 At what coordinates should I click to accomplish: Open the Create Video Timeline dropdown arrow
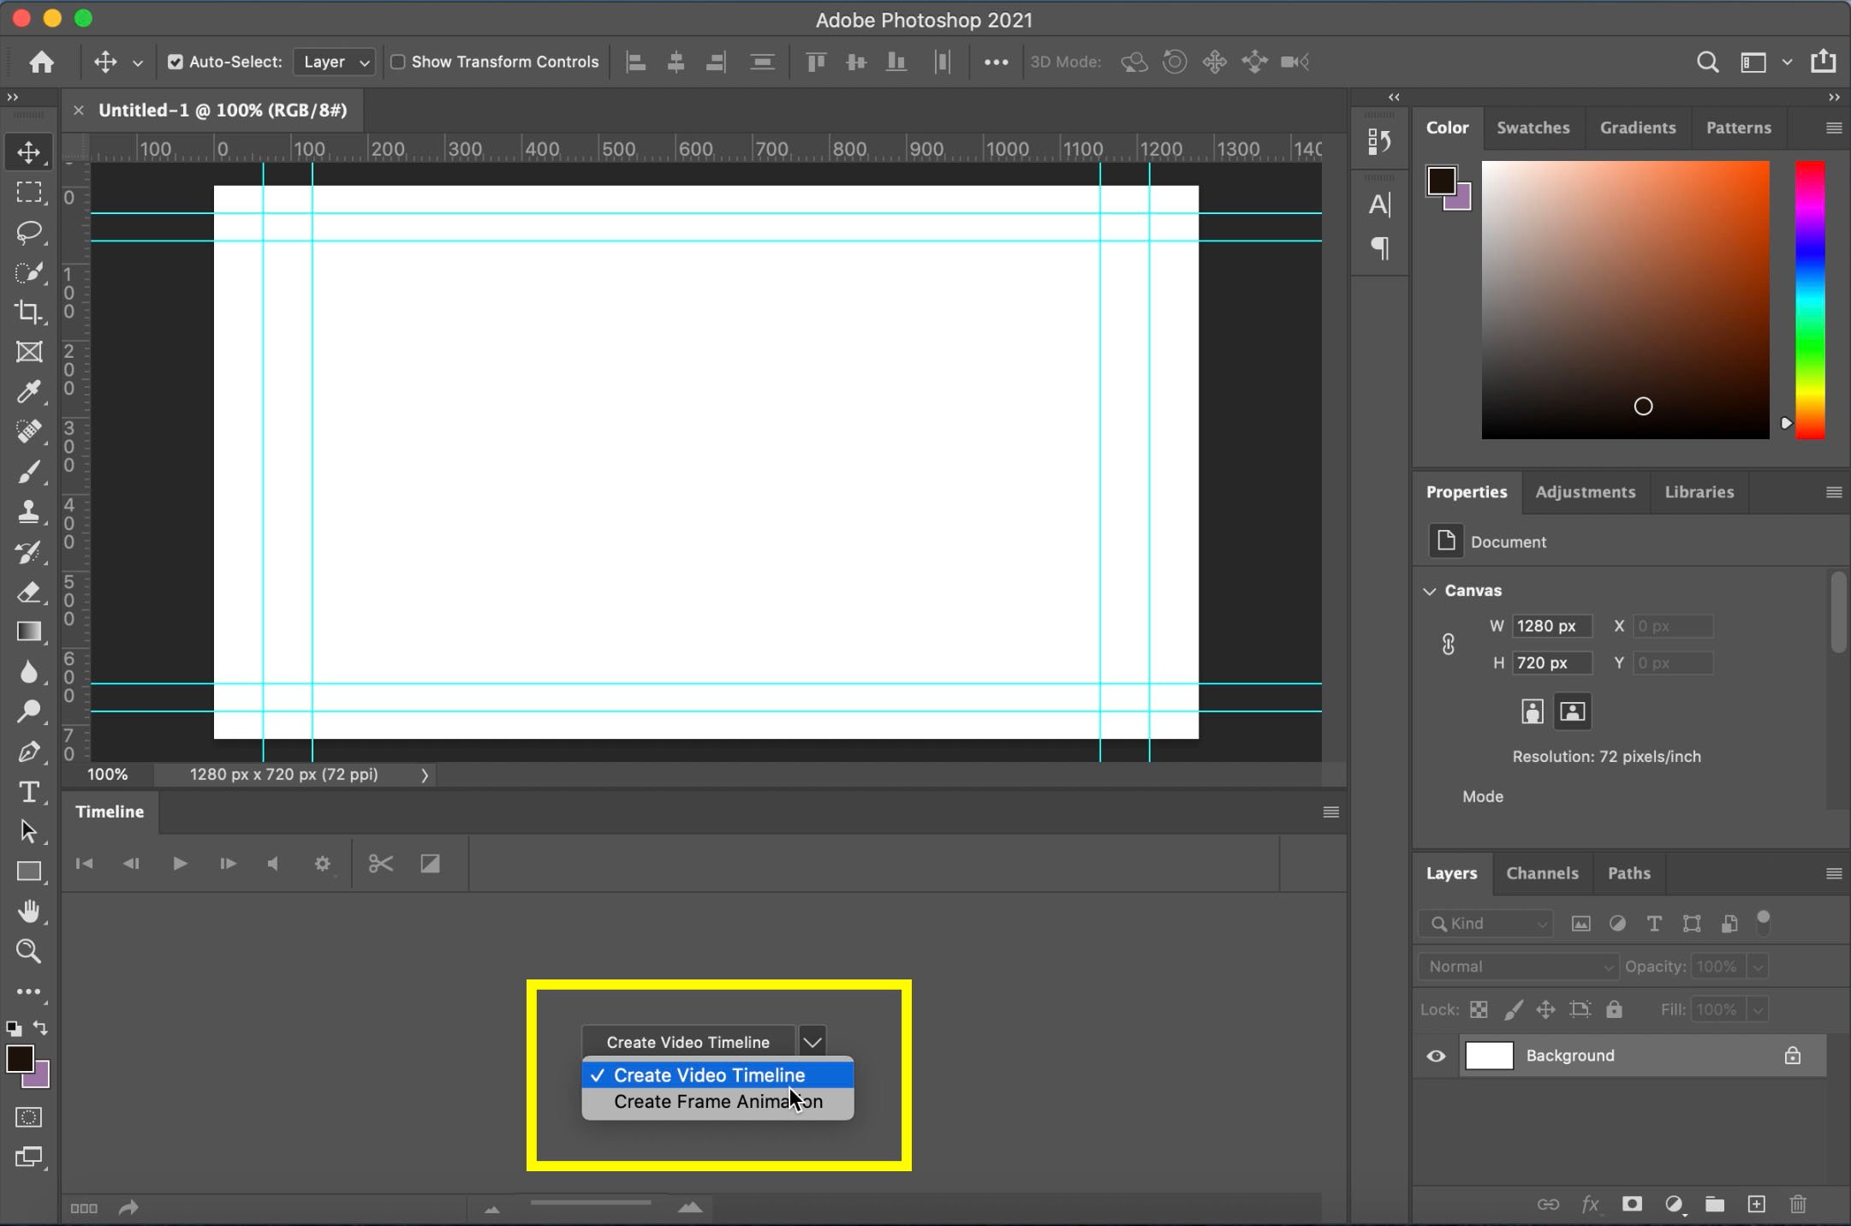(811, 1041)
